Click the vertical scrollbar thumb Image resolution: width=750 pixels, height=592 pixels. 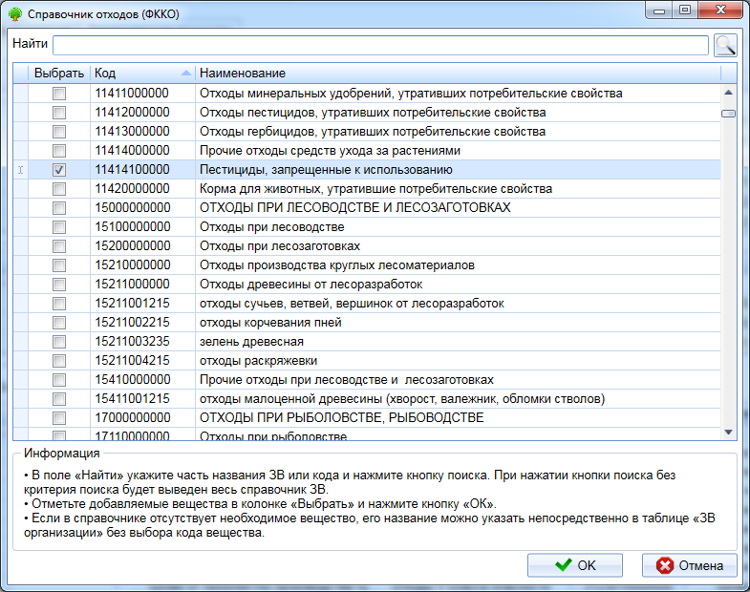click(x=728, y=114)
